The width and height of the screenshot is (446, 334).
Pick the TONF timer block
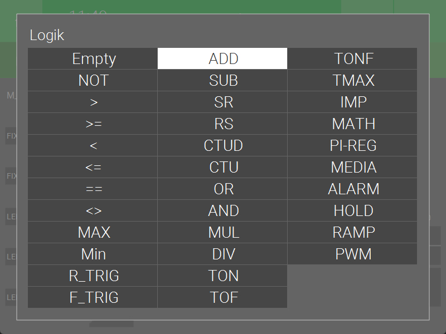click(x=352, y=58)
